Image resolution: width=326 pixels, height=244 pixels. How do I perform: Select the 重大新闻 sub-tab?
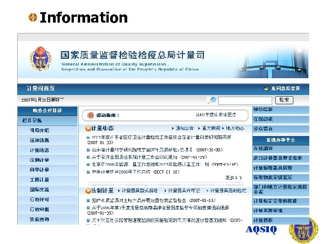(211, 128)
